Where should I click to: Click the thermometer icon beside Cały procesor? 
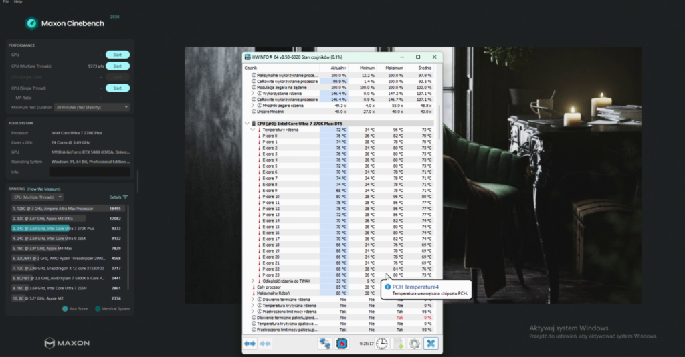pyautogui.click(x=253, y=287)
